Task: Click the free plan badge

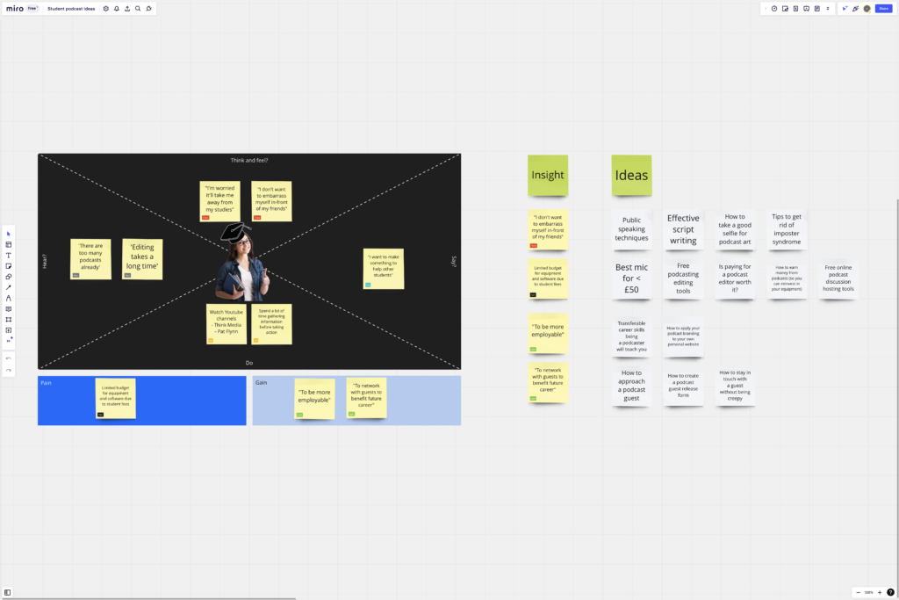Action: (32, 9)
